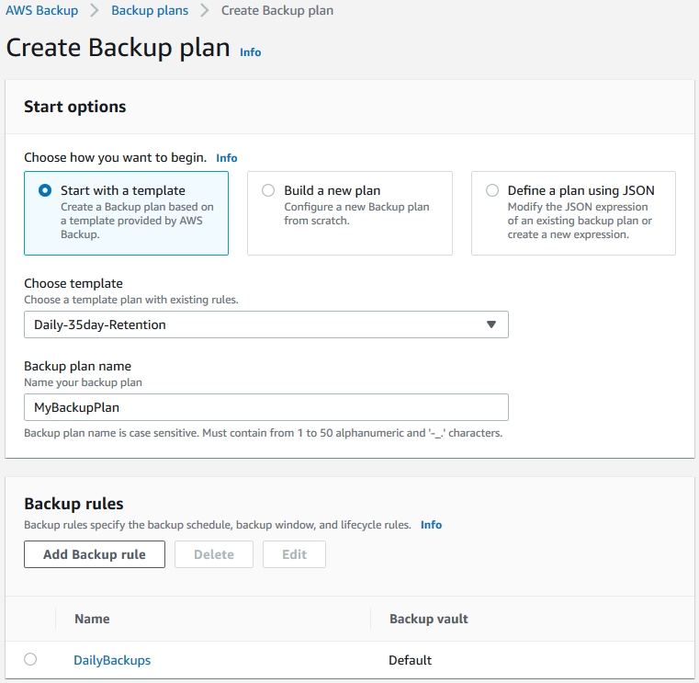
Task: Click the template dropdown arrow icon
Action: click(490, 324)
